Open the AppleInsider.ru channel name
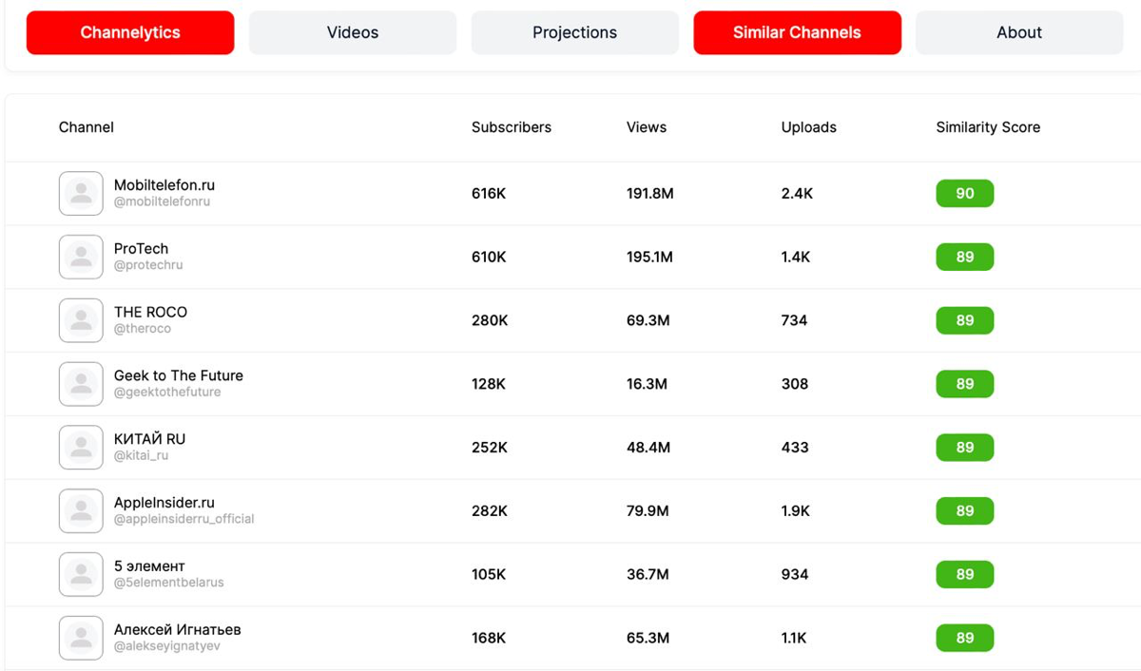This screenshot has height=671, width=1141. coord(164,503)
